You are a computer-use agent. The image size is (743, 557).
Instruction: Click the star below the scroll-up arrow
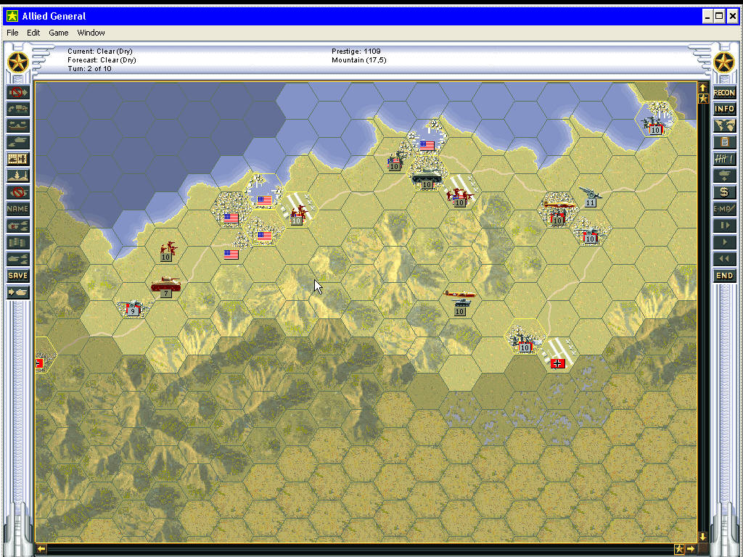pos(703,99)
